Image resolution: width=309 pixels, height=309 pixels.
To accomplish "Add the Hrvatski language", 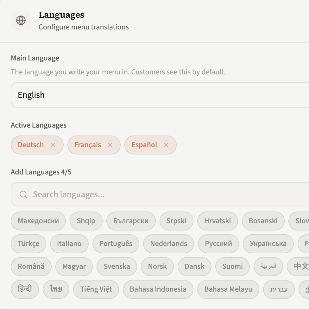I will 218,221.
